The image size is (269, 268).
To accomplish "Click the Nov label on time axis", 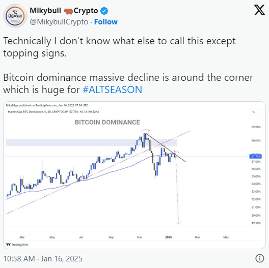I will (x=140, y=237).
